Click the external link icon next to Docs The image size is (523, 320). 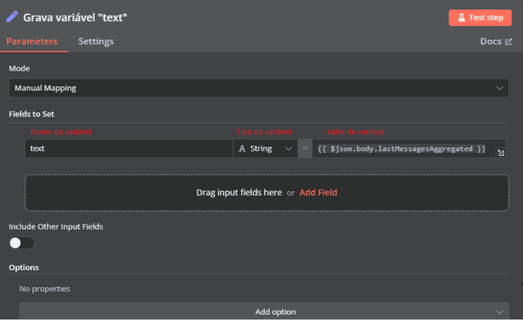coord(508,42)
